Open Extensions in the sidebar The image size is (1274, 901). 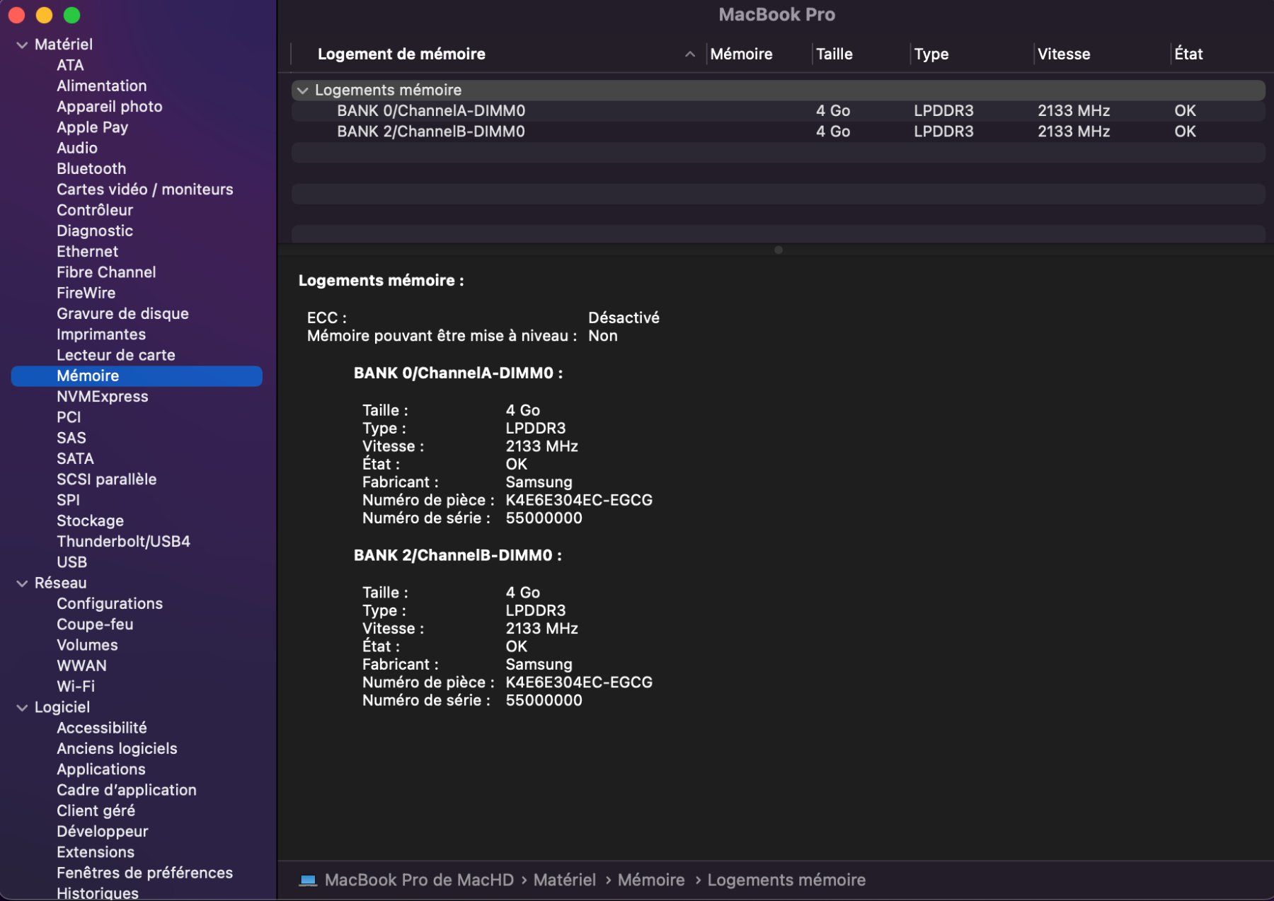pos(96,852)
